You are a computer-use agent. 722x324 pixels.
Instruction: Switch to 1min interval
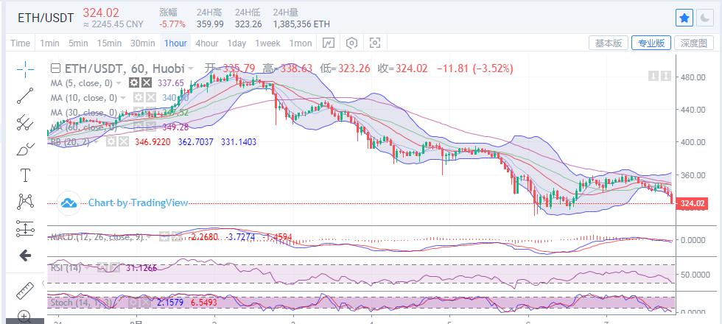[50, 43]
